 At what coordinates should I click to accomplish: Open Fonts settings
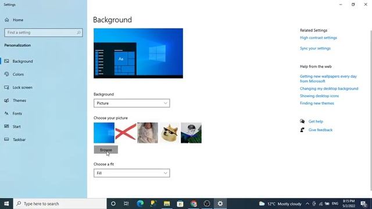click(x=17, y=114)
